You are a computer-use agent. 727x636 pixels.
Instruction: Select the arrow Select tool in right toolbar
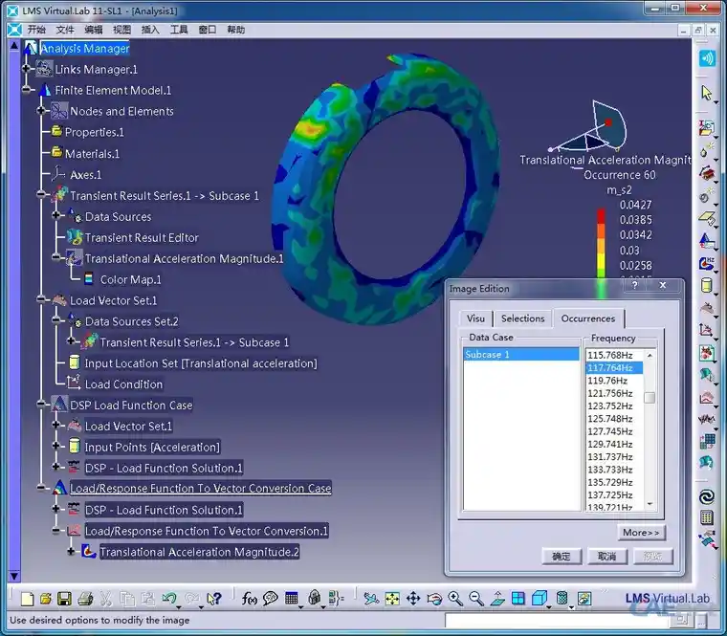[707, 93]
